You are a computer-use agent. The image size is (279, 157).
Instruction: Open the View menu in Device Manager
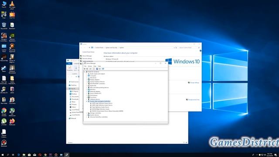coord(95,66)
